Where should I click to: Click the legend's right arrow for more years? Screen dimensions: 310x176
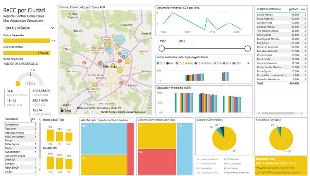click(x=248, y=63)
